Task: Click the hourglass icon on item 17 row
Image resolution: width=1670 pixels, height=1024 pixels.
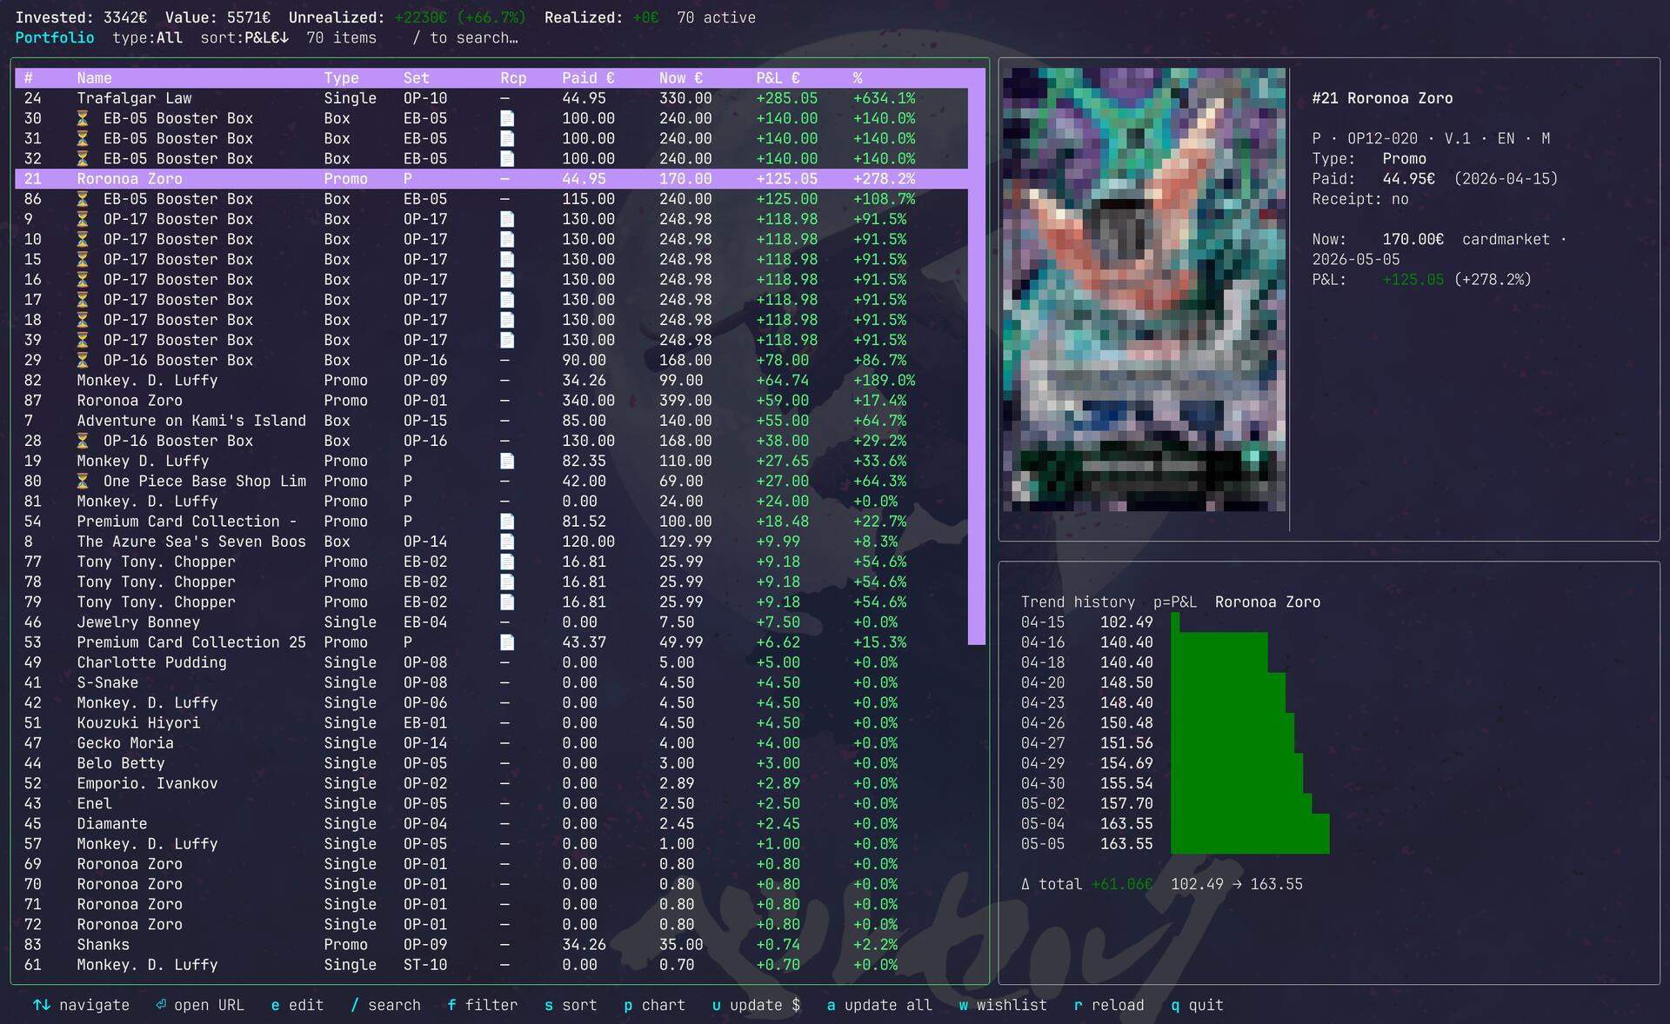Action: tap(83, 300)
